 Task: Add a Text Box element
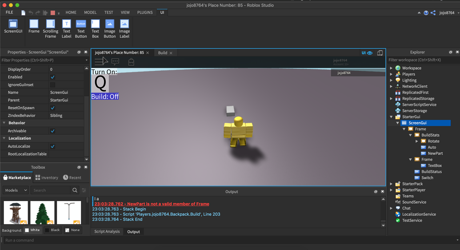click(96, 29)
